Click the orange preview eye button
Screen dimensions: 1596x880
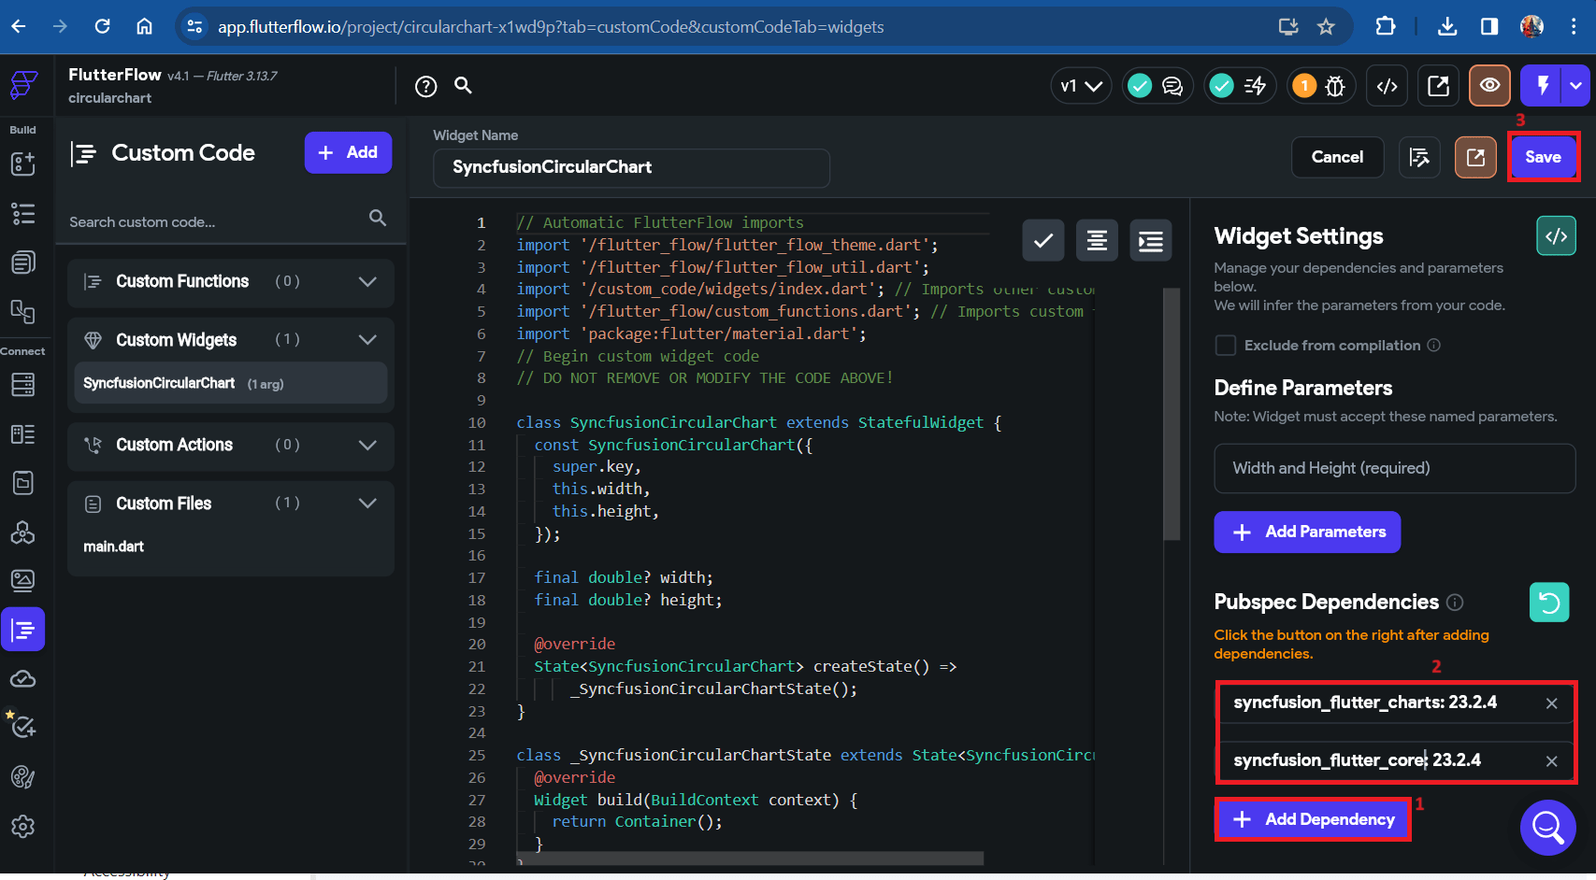(1490, 86)
